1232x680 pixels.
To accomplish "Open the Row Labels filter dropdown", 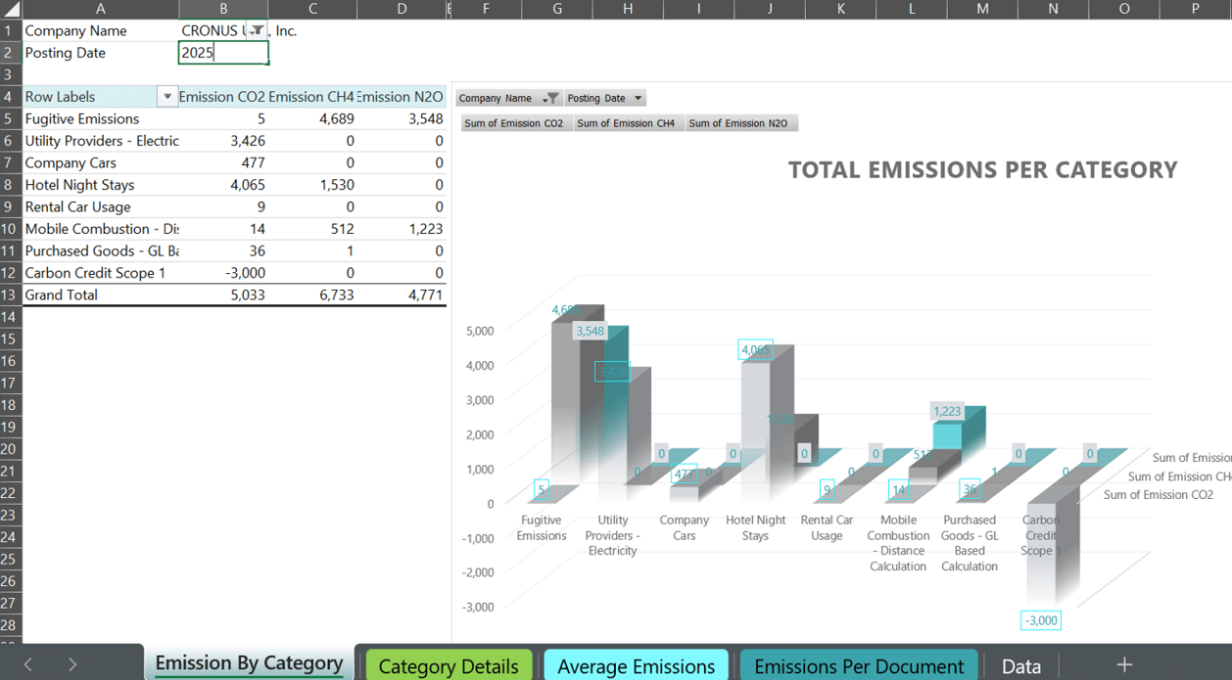I will tap(167, 97).
